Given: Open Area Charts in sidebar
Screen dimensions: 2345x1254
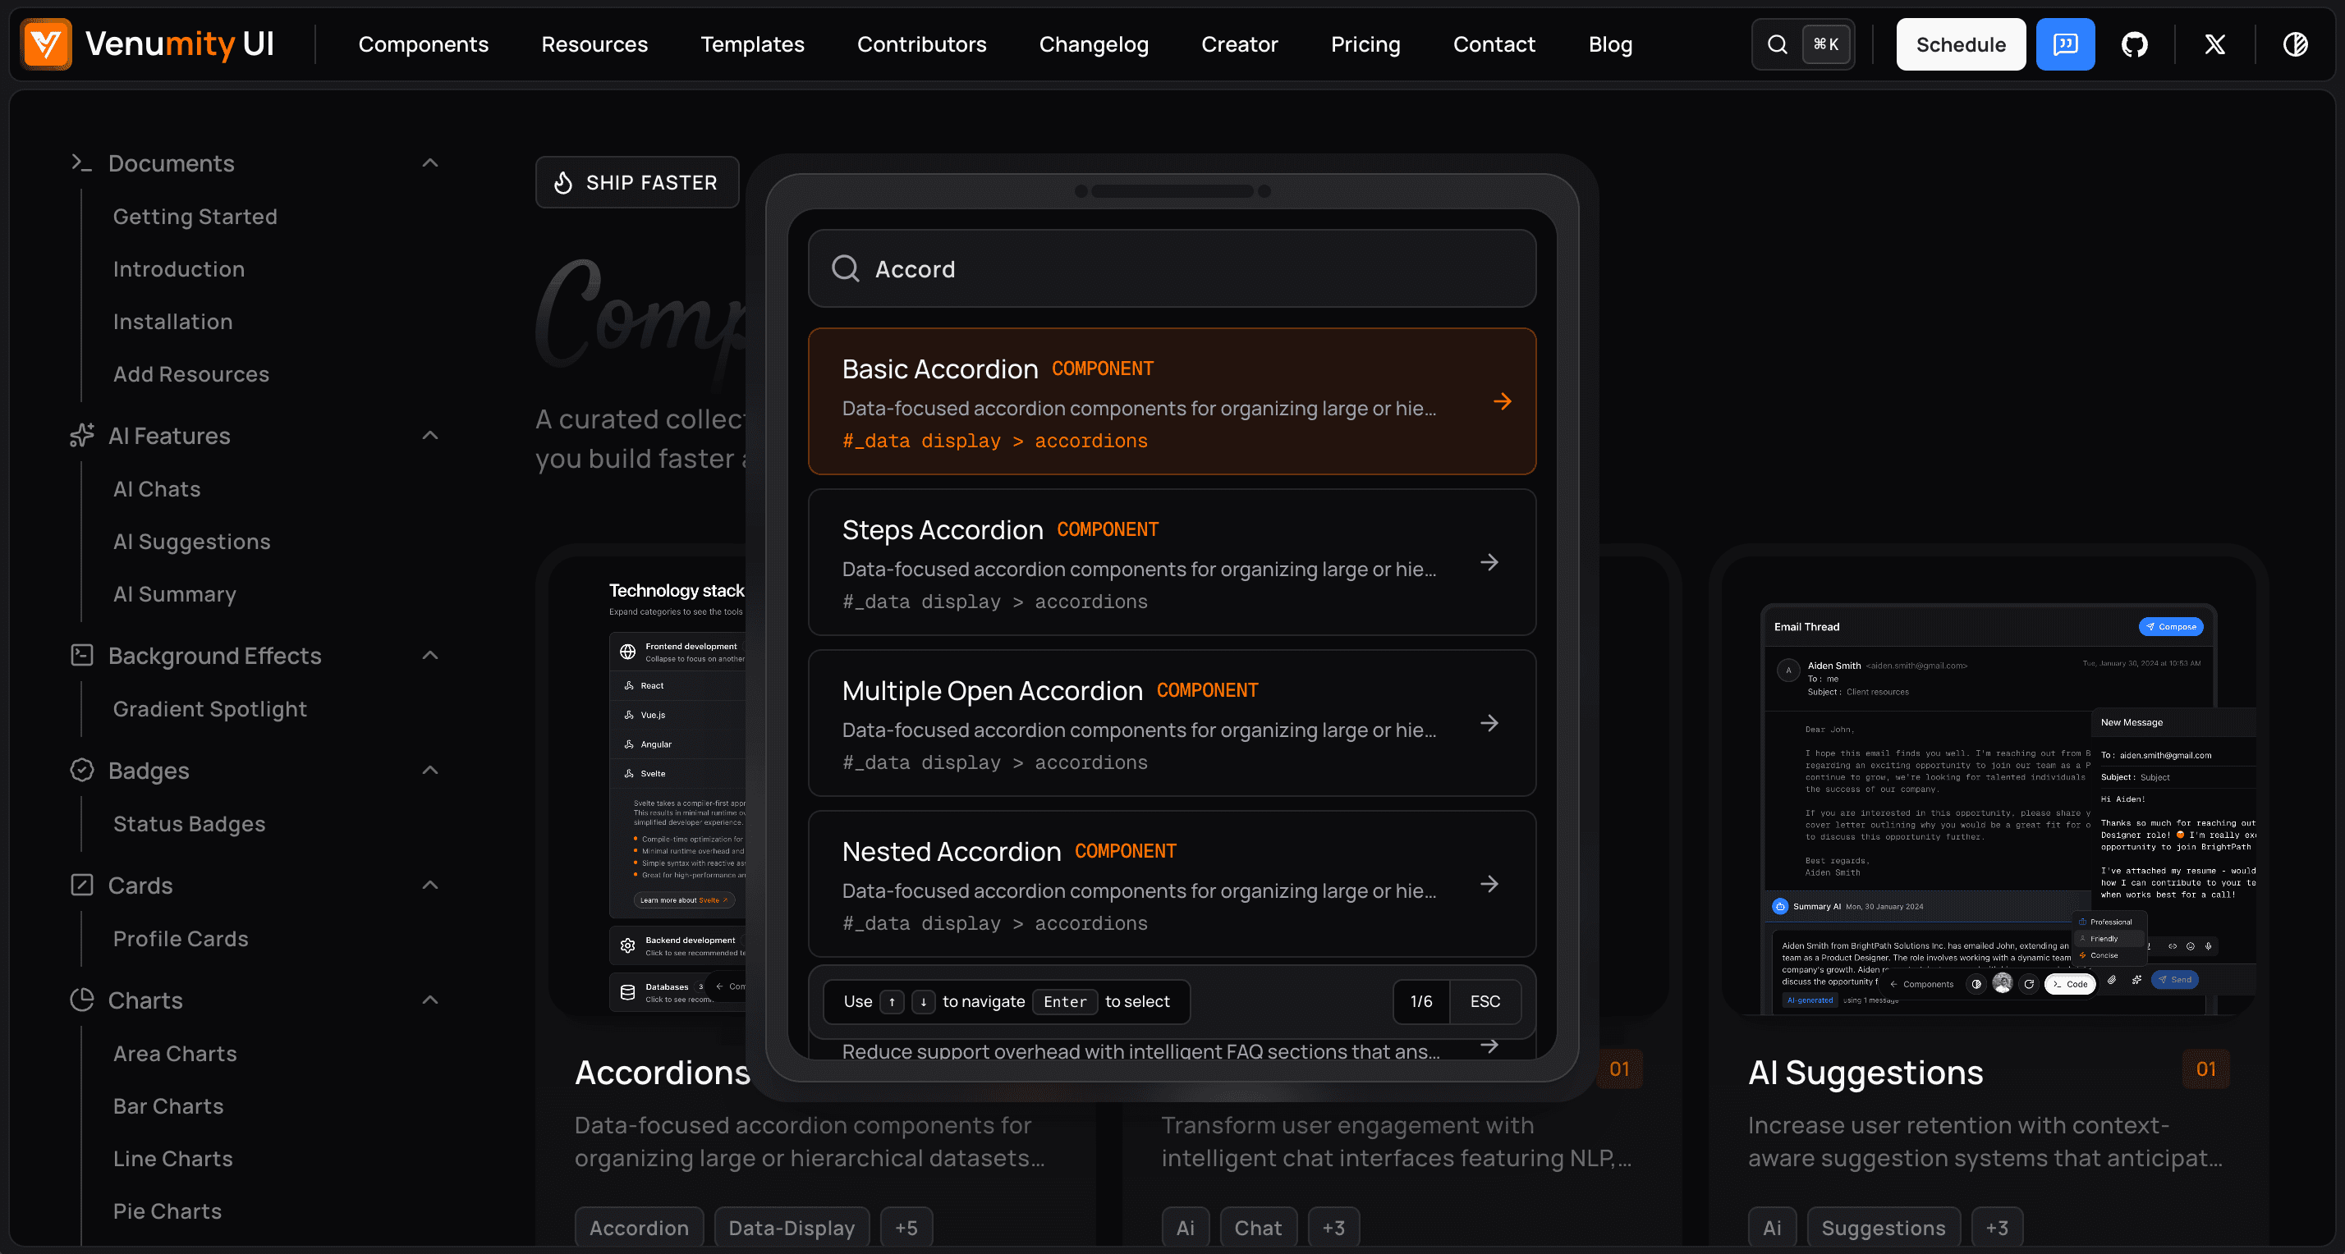Looking at the screenshot, I should pyautogui.click(x=175, y=1054).
